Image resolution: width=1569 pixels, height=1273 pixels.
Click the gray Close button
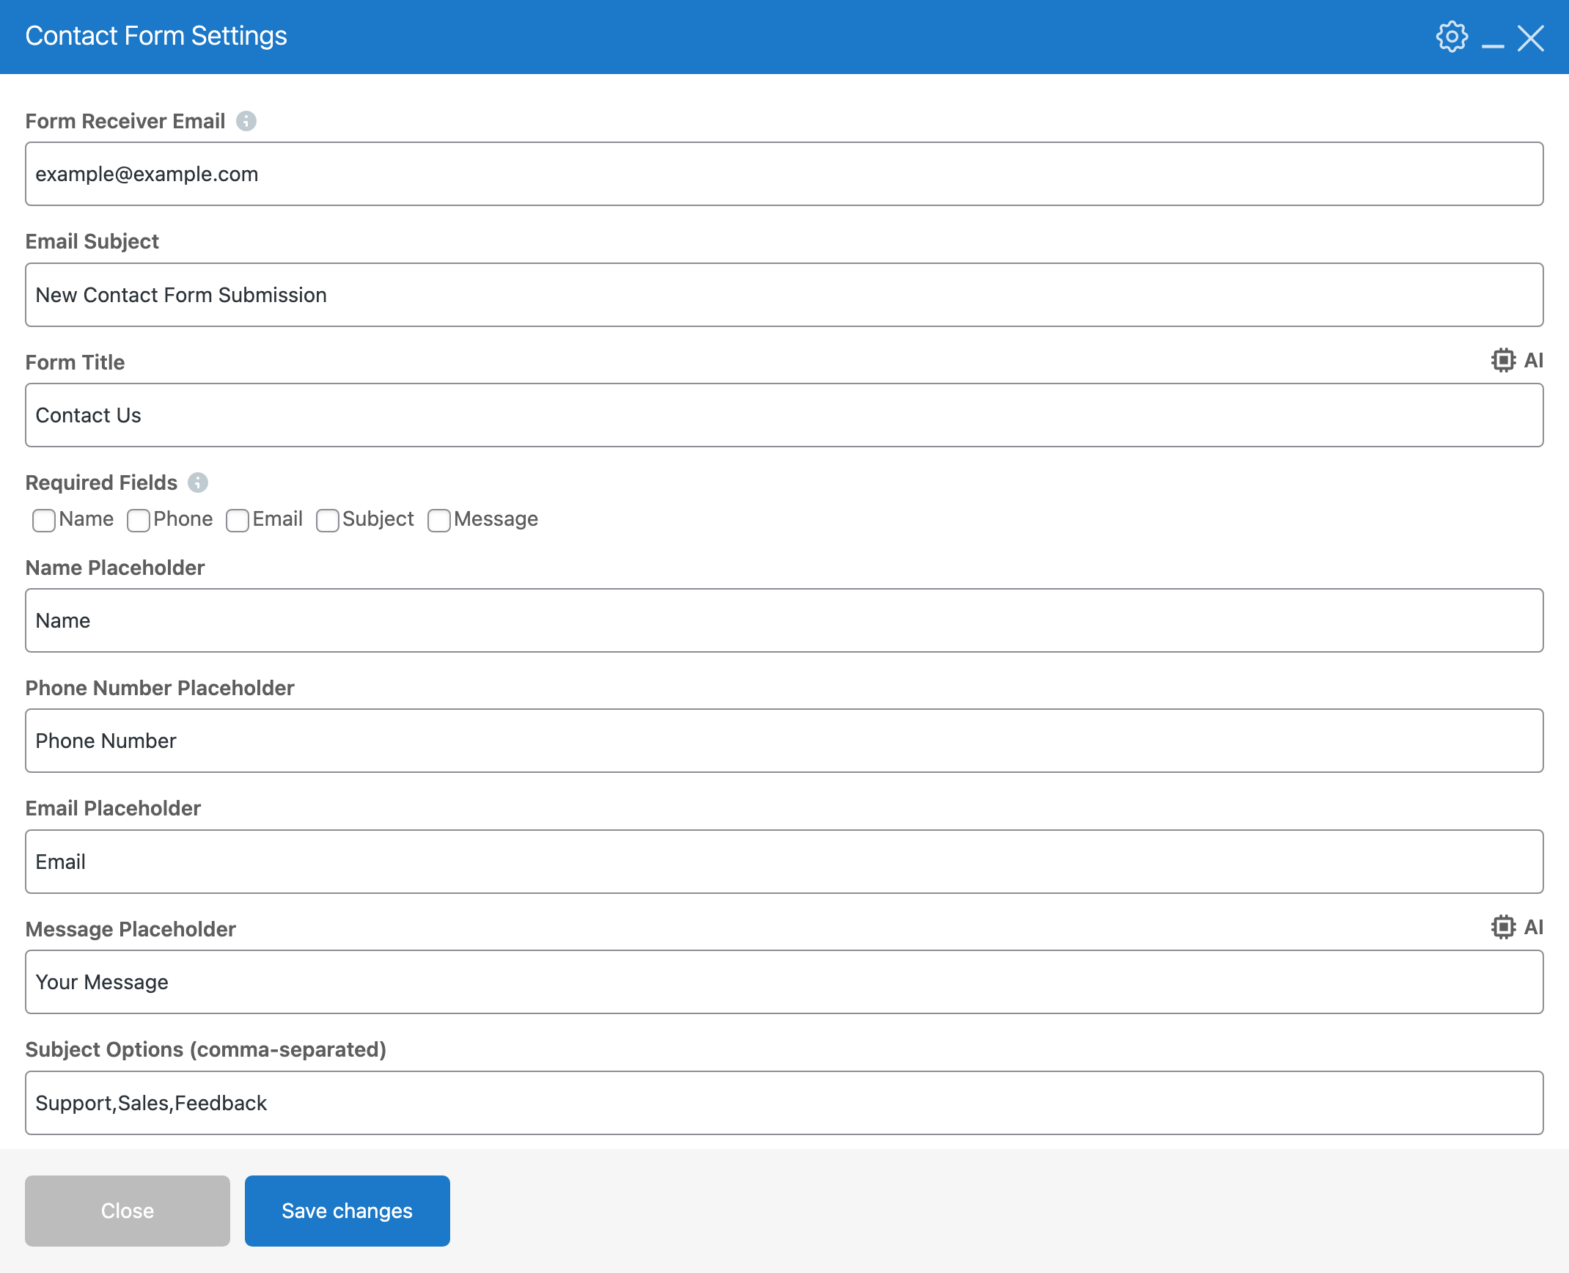pos(128,1211)
